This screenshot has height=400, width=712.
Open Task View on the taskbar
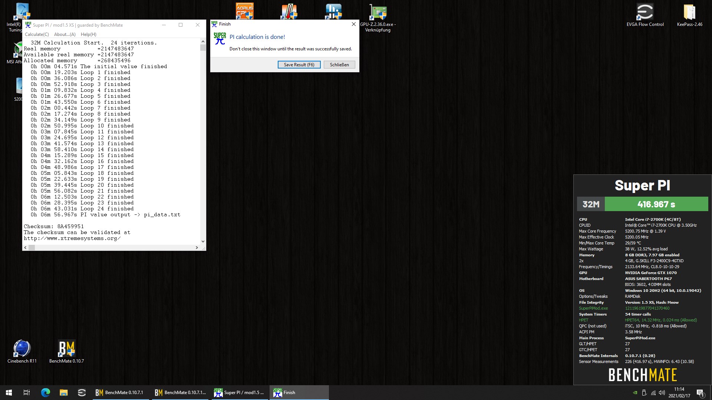(x=27, y=393)
